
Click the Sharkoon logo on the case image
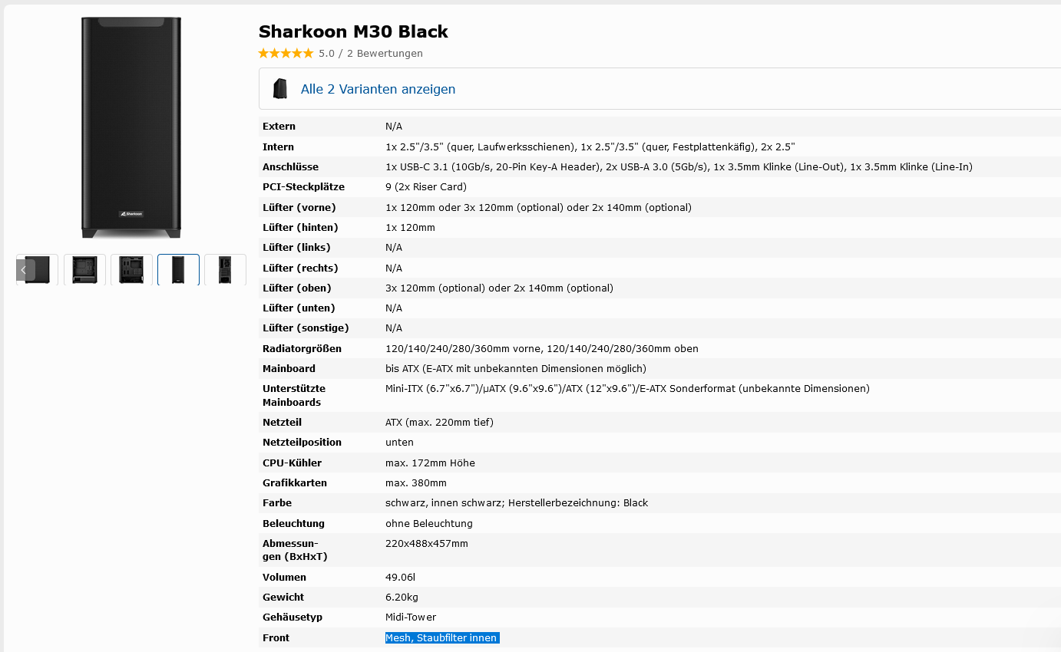click(x=131, y=214)
